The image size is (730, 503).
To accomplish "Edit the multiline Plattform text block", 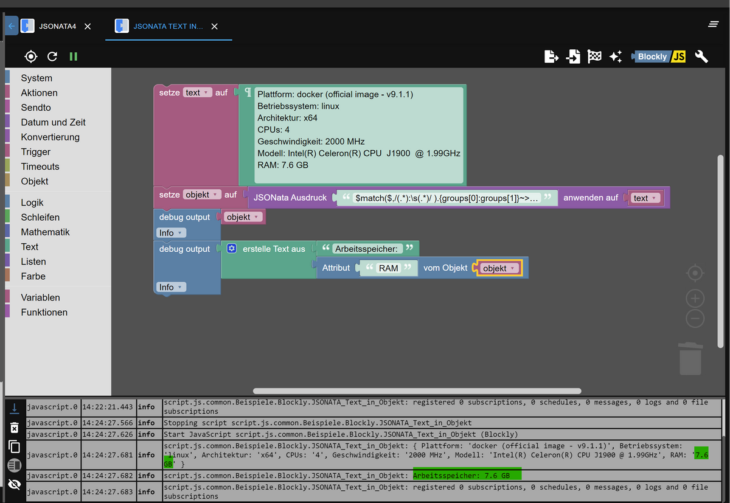I will click(359, 135).
